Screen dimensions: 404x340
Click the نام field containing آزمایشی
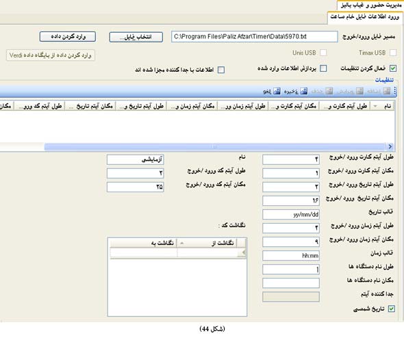tap(136, 159)
